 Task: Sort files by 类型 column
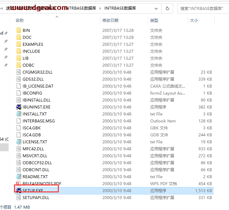(154, 20)
